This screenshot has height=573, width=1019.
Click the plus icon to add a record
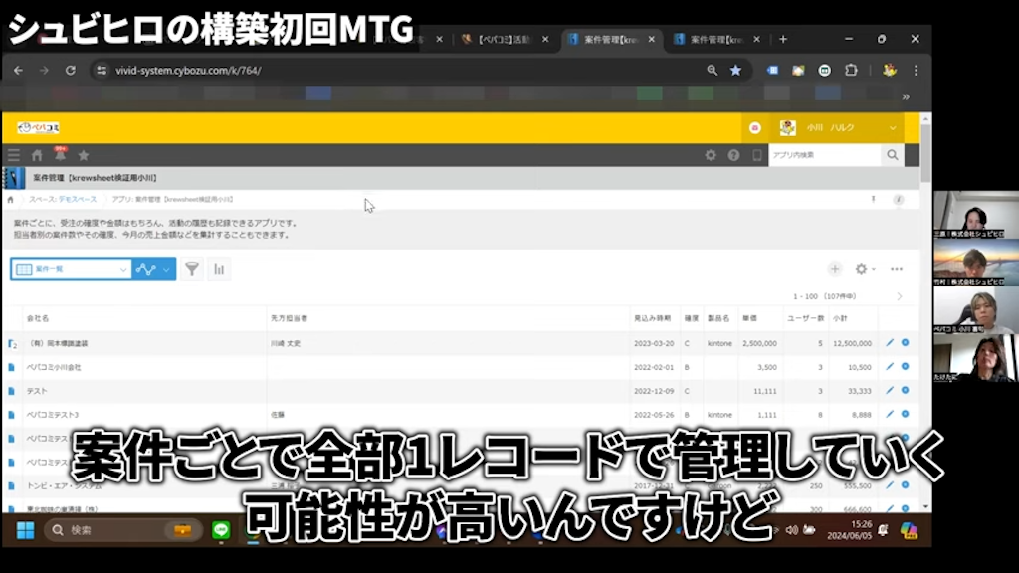pyautogui.click(x=834, y=269)
